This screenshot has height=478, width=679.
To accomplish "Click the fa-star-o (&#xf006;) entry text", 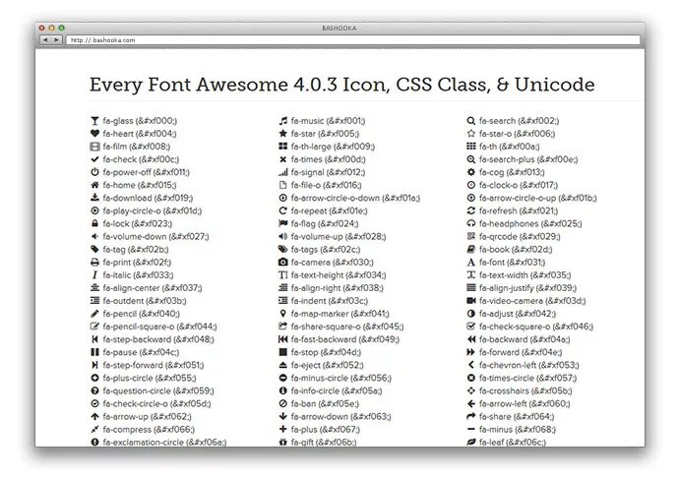I will 517,134.
